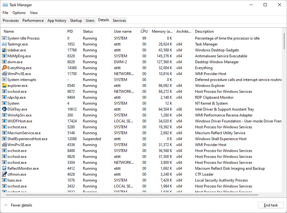
Task: Click the ReflectMonitor.exe backup icon
Action: point(4,168)
